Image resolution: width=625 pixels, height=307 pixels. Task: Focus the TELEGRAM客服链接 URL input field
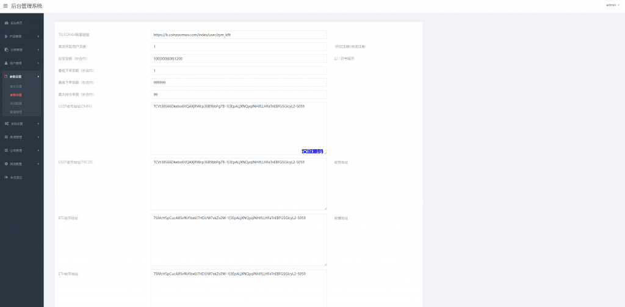point(238,35)
